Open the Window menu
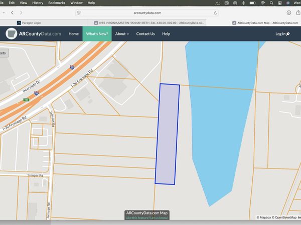Image resolution: width=301 pixels, height=225 pixels. (76, 3)
